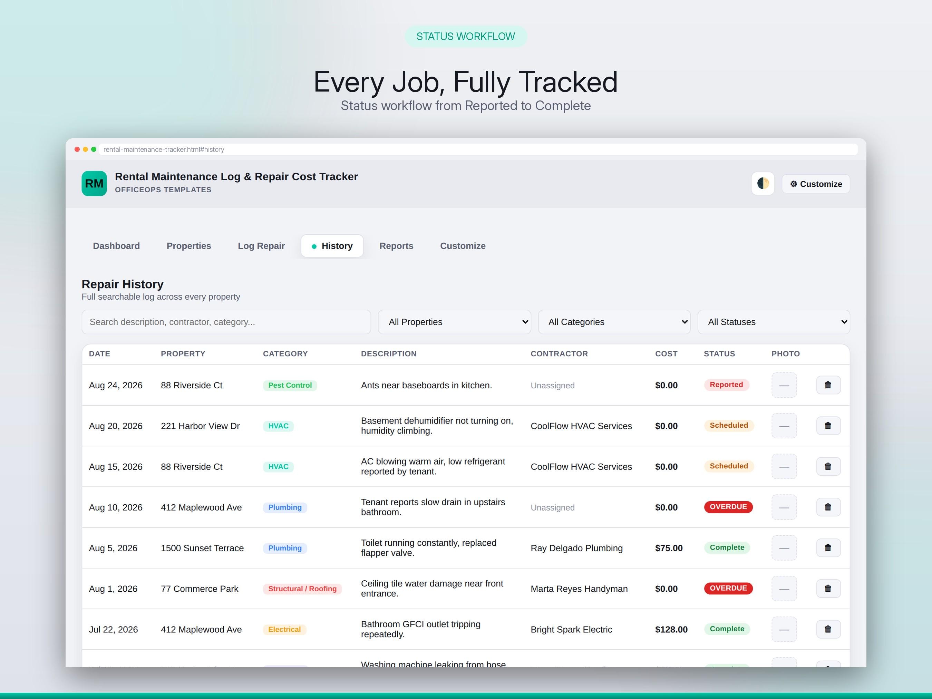Screen dimensions: 932x699
Task: Click the Structural / Roofing category tag
Action: click(302, 589)
